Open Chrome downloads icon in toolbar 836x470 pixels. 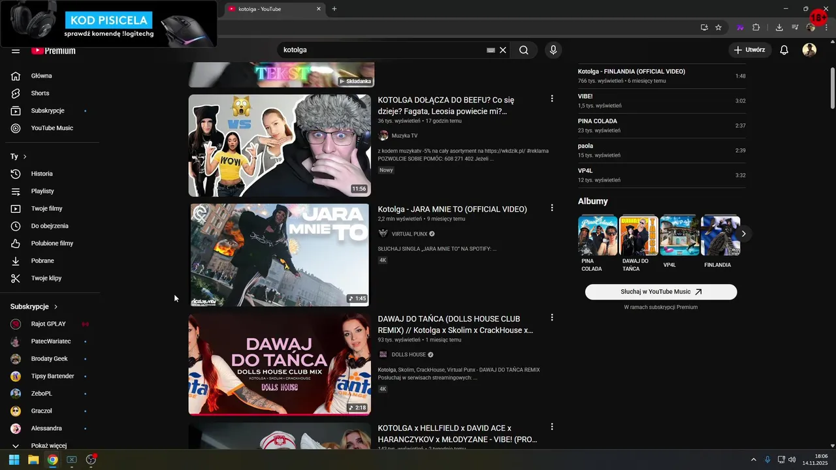pyautogui.click(x=779, y=27)
